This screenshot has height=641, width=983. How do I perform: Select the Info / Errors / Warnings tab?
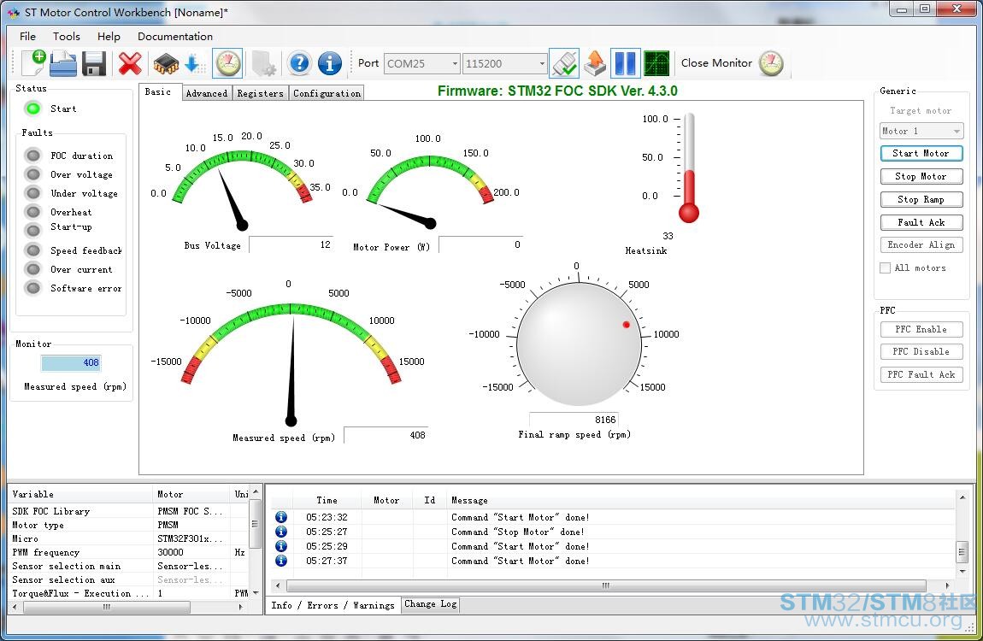click(x=333, y=605)
